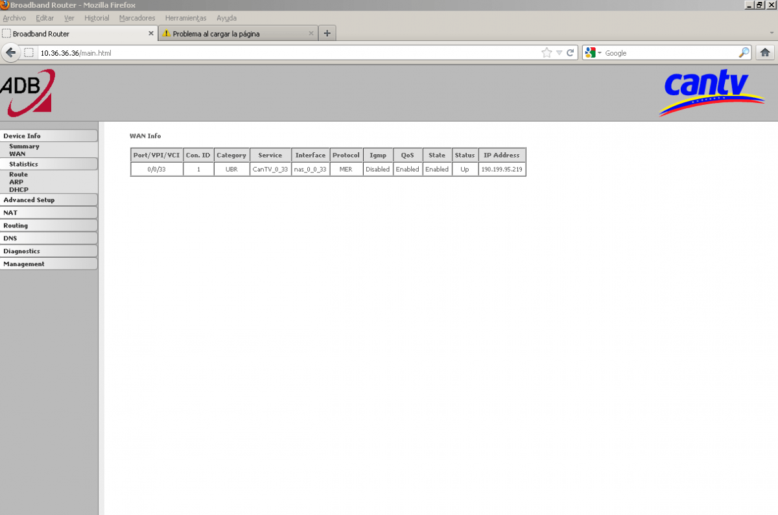This screenshot has width=778, height=515.
Task: Open the NAT section
Action: (x=49, y=212)
